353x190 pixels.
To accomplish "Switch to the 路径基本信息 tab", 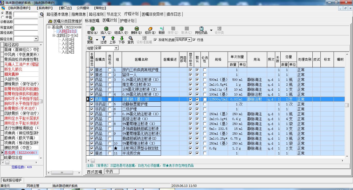I will tap(58, 14).
